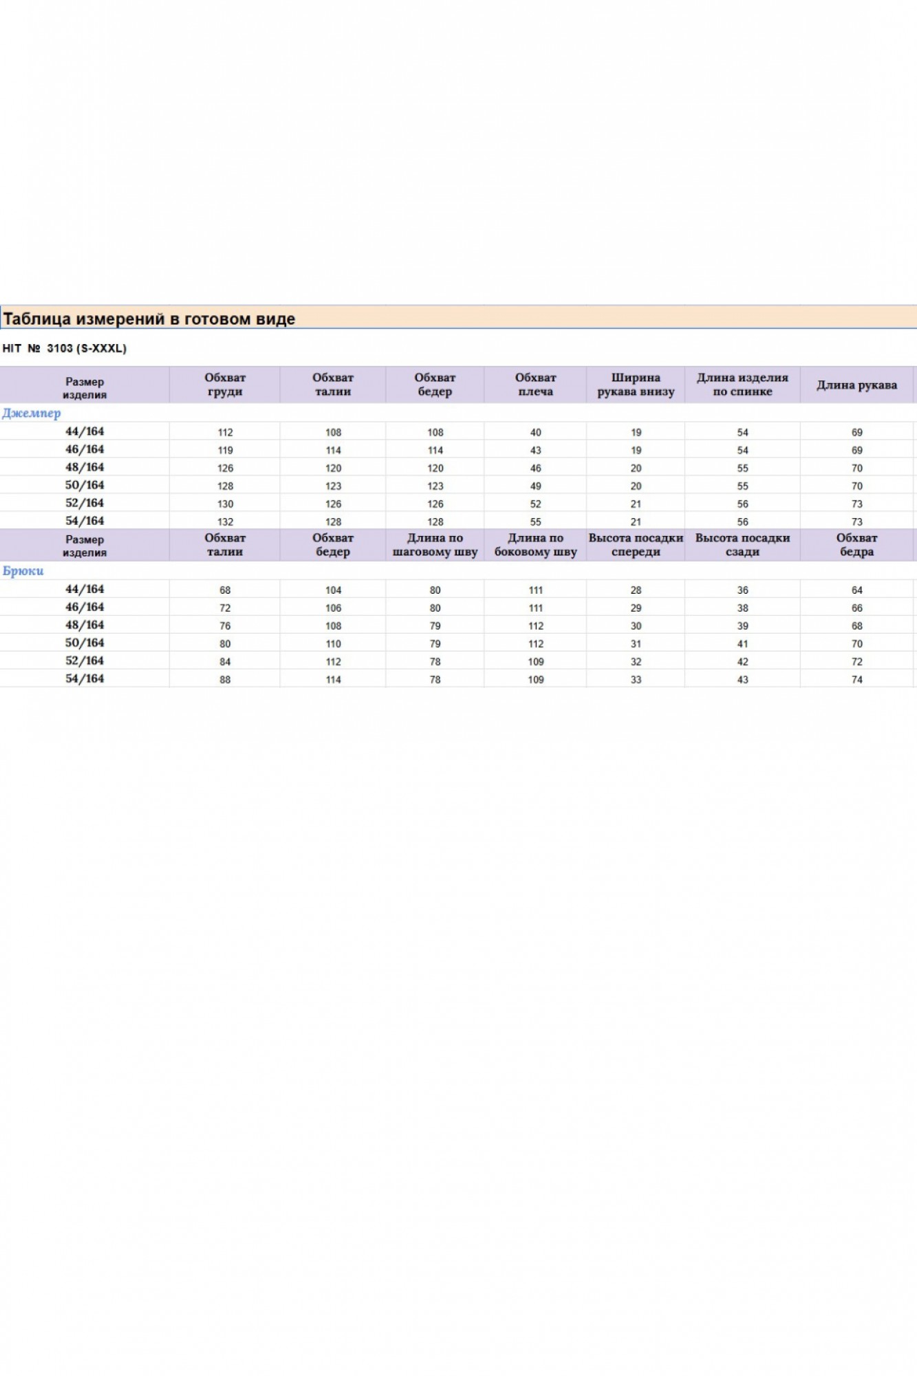Click the 48/164 size row under Джемпер
The image size is (917, 1376).
tap(85, 467)
